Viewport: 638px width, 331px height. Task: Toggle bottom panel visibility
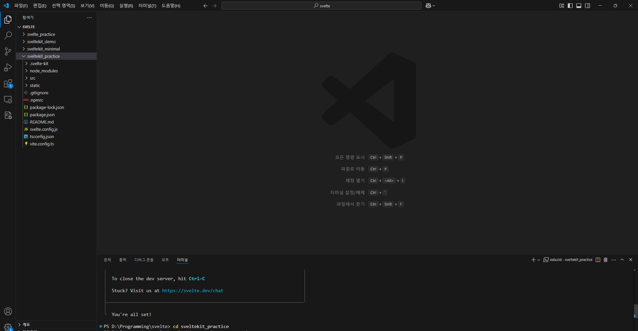pyautogui.click(x=579, y=6)
